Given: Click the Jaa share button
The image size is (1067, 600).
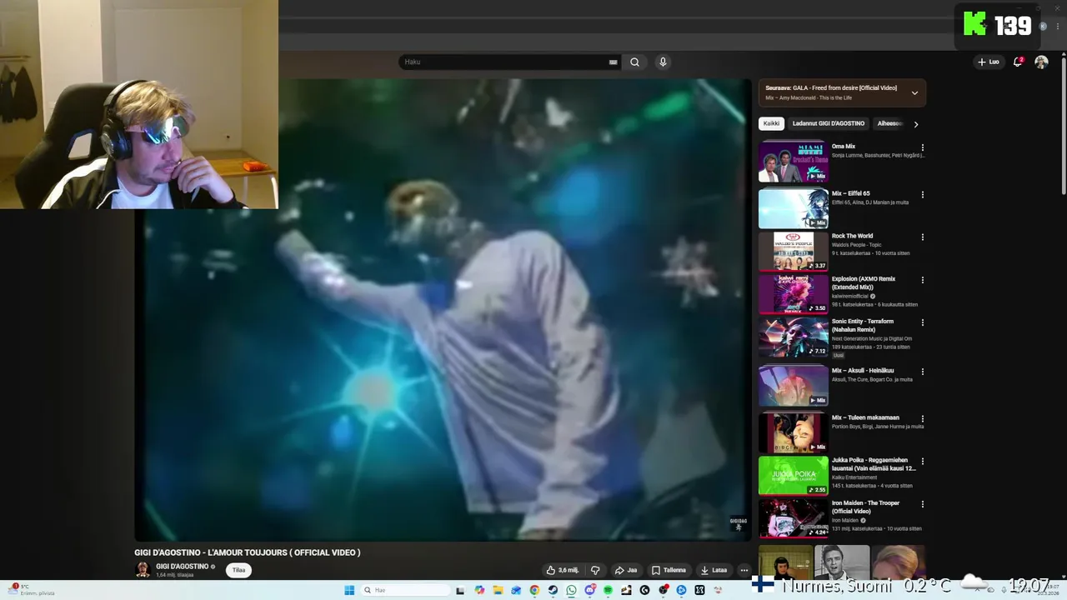Looking at the screenshot, I should click(626, 570).
